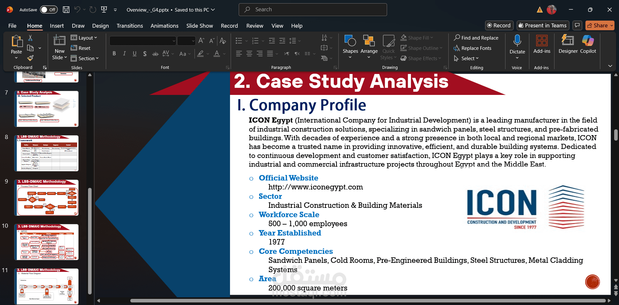The image size is (619, 305).
Task: Toggle AutoSave switch off/on
Action: pyautogui.click(x=49, y=10)
